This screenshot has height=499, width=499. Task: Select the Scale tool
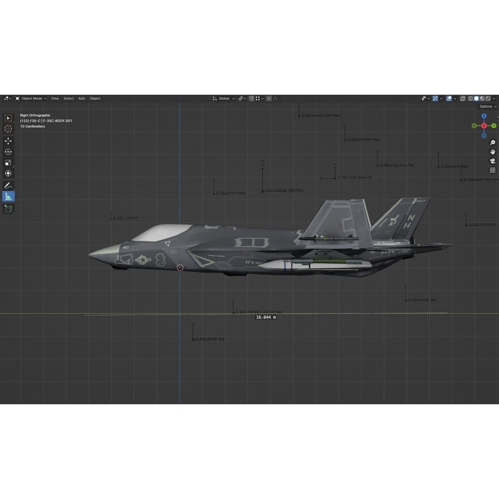pos(8,163)
